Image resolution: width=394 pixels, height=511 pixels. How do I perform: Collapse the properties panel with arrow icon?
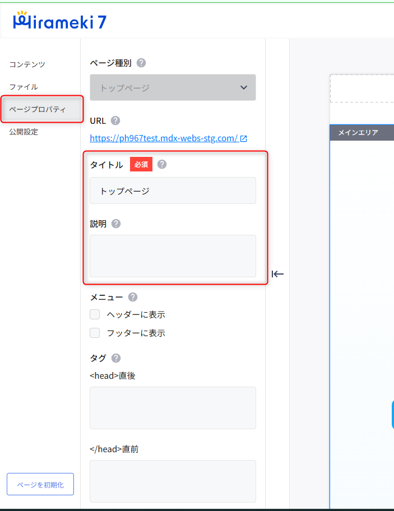[278, 274]
